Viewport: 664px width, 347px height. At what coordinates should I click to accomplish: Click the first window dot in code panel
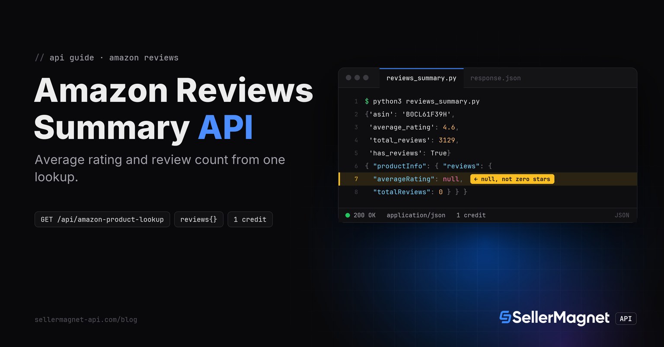pos(348,78)
